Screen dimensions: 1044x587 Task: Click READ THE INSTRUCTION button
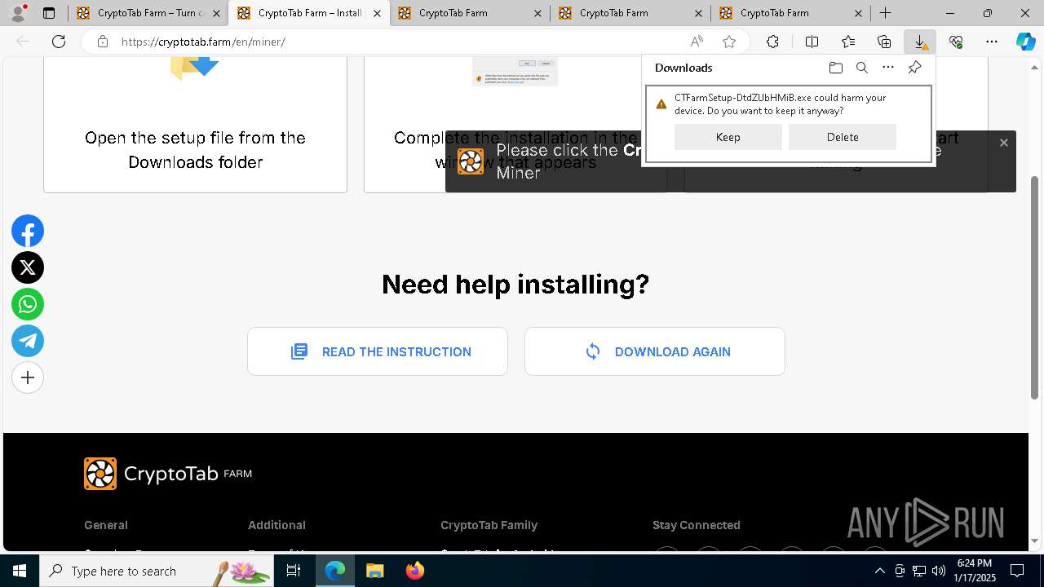coord(378,351)
